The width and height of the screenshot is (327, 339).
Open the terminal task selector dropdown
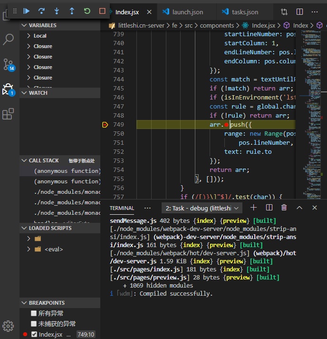point(202,208)
